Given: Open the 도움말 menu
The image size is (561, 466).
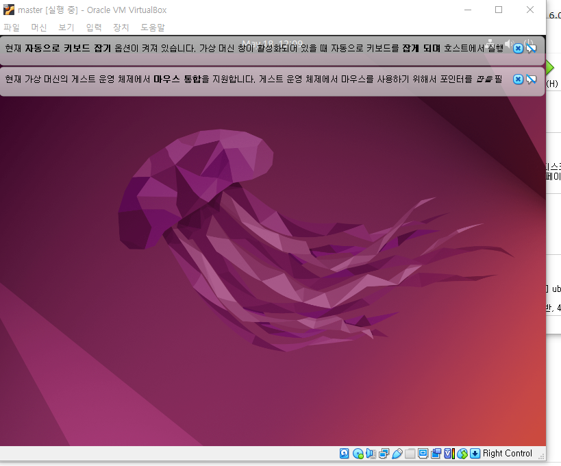Looking at the screenshot, I should pyautogui.click(x=153, y=27).
